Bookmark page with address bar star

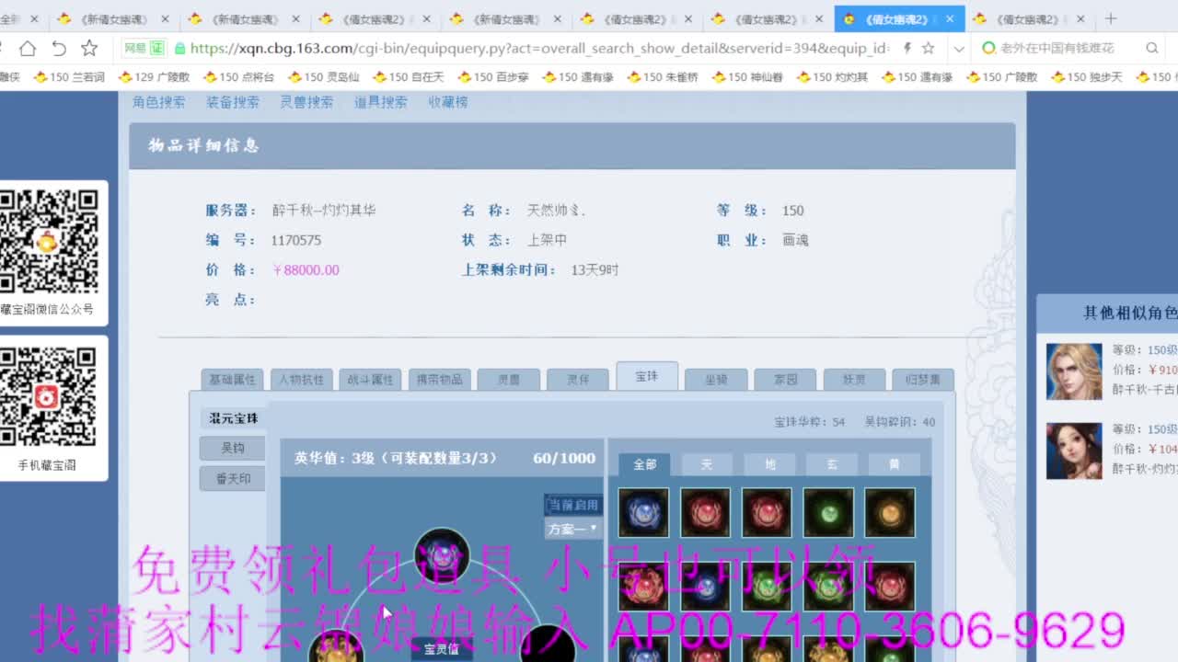pyautogui.click(x=929, y=49)
